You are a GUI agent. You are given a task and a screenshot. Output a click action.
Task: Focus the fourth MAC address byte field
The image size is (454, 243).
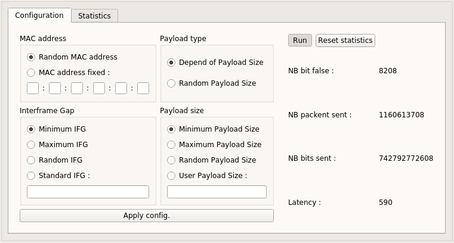tap(99, 88)
